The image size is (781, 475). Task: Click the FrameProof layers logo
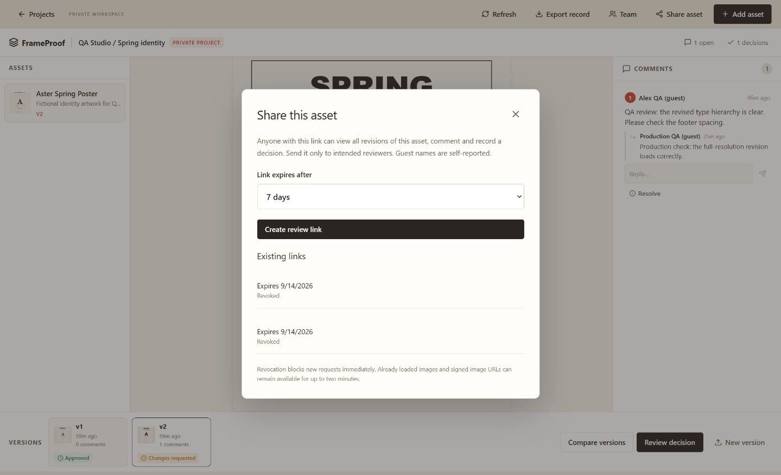pyautogui.click(x=14, y=42)
